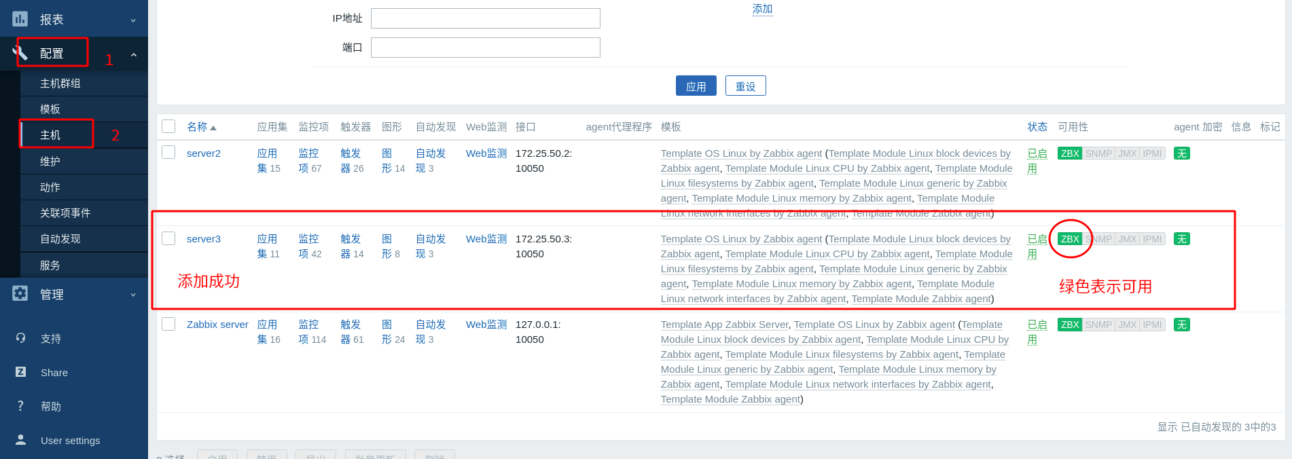The image size is (1292, 459).
Task: Open Template App Zabbix Server link
Action: pos(725,325)
